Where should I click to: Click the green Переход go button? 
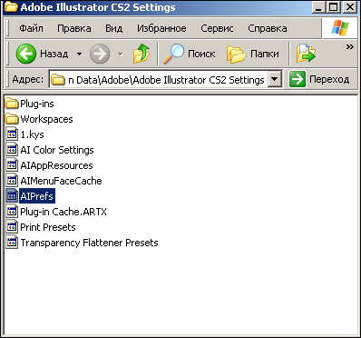coord(319,80)
